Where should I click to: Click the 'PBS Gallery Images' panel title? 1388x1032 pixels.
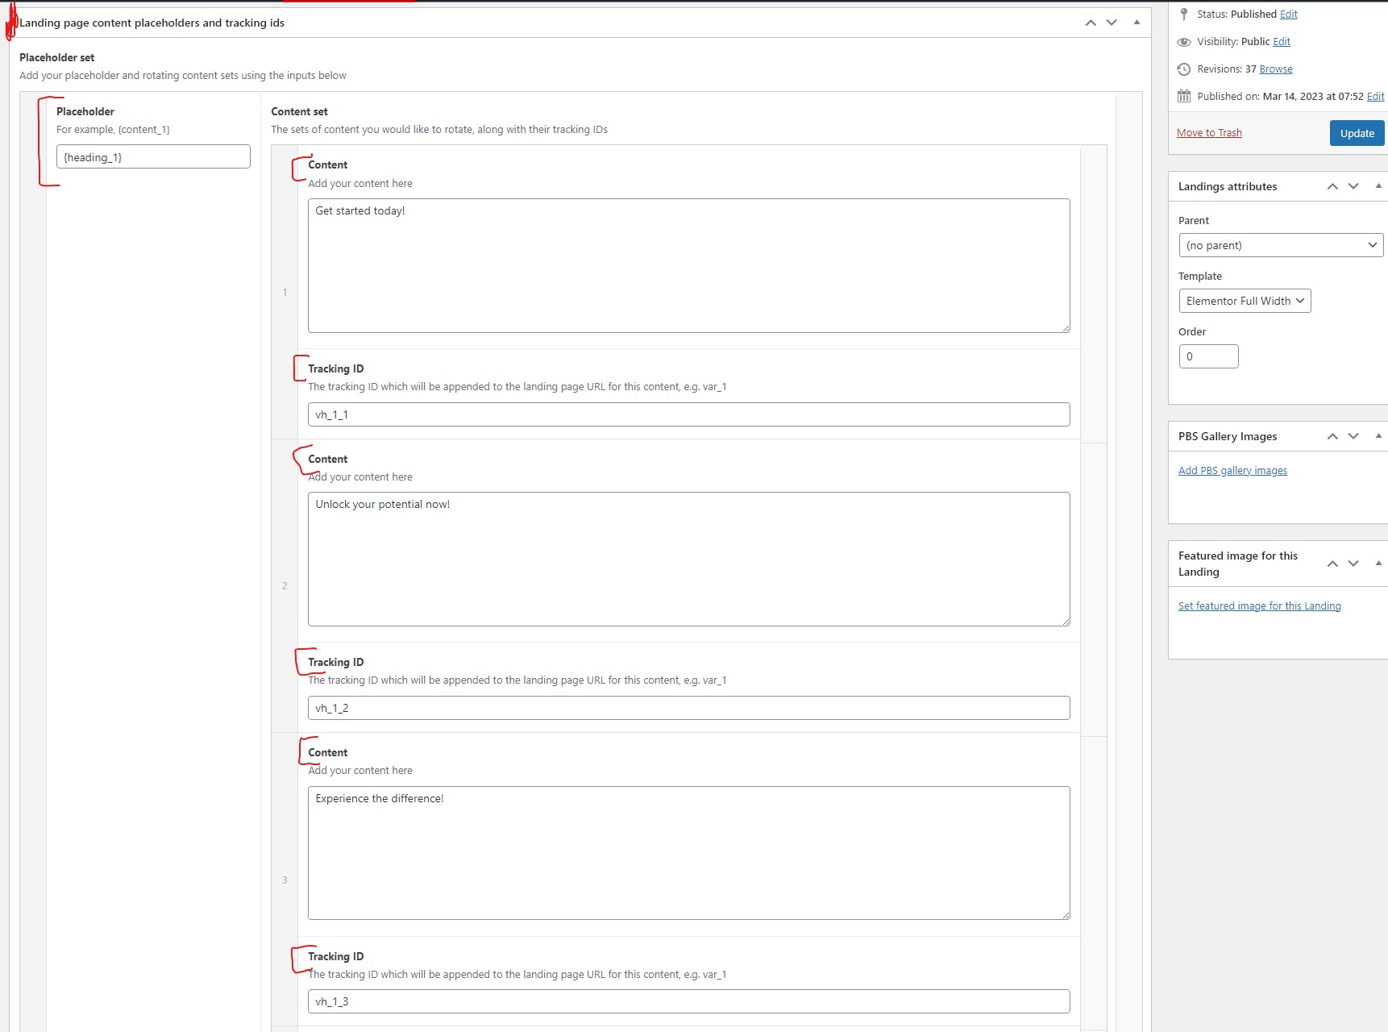(1227, 436)
